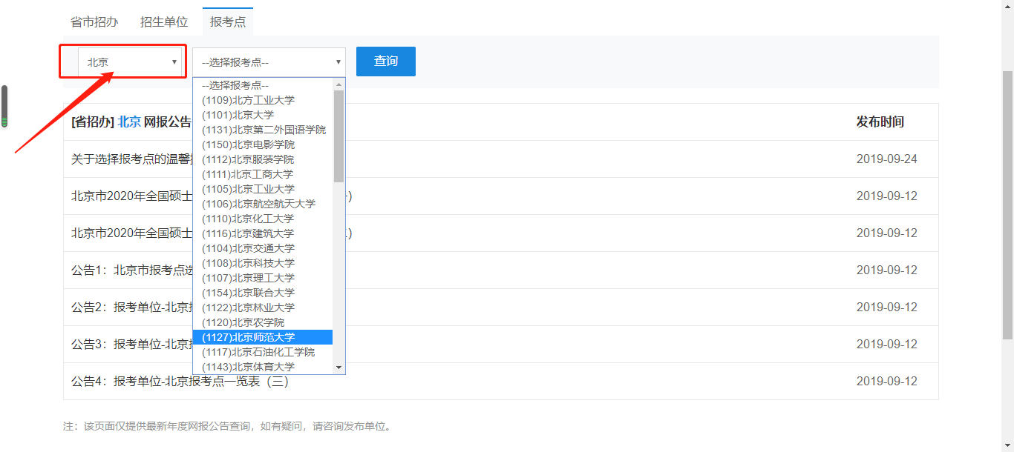Click the 查询 button
This screenshot has width=1014, height=452.
[x=386, y=62]
